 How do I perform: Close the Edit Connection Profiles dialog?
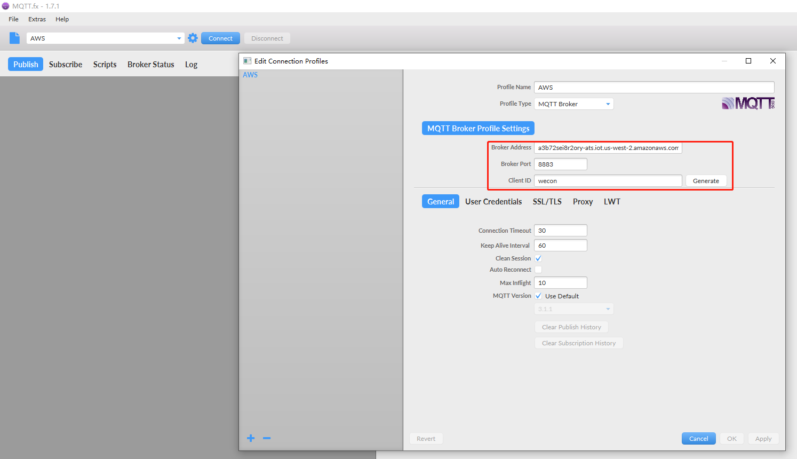pyautogui.click(x=772, y=61)
